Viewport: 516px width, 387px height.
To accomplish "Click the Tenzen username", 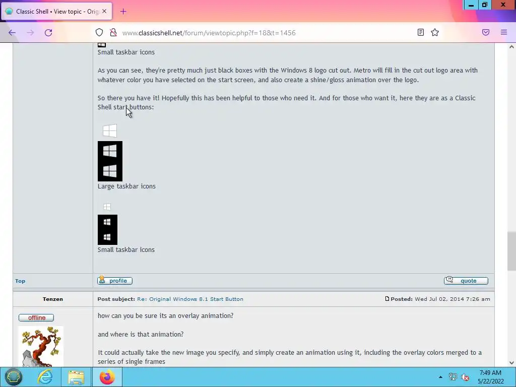I will tap(52, 299).
